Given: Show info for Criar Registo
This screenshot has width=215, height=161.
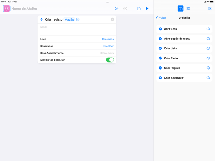Looking at the screenshot, I should tap(208, 68).
